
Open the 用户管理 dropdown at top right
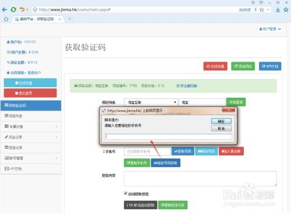point(270,29)
